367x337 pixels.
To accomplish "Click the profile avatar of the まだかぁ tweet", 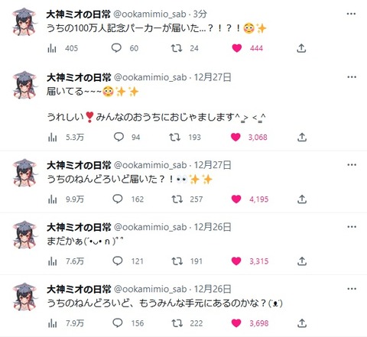I will click(x=24, y=235).
